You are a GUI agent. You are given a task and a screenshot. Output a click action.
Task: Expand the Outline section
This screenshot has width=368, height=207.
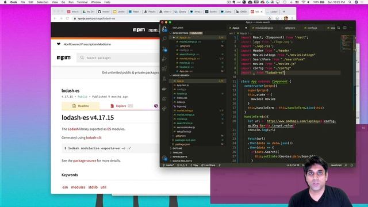click(x=177, y=148)
